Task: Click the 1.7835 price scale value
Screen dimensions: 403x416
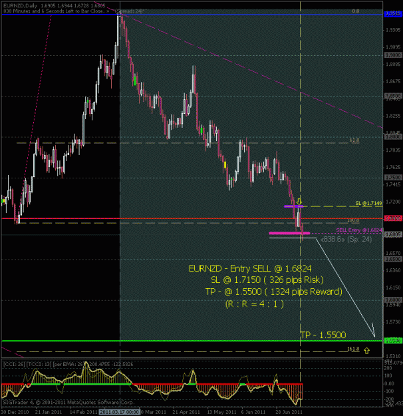Action: 393,150
